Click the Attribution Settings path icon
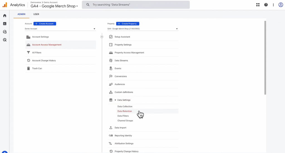The height and width of the screenshot is (153, 285). [110, 143]
